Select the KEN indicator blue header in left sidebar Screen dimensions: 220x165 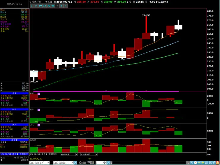[15, 154]
